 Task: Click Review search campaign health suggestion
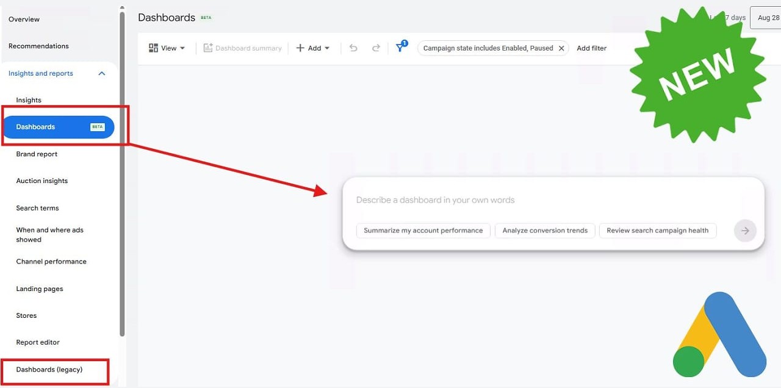tap(658, 231)
